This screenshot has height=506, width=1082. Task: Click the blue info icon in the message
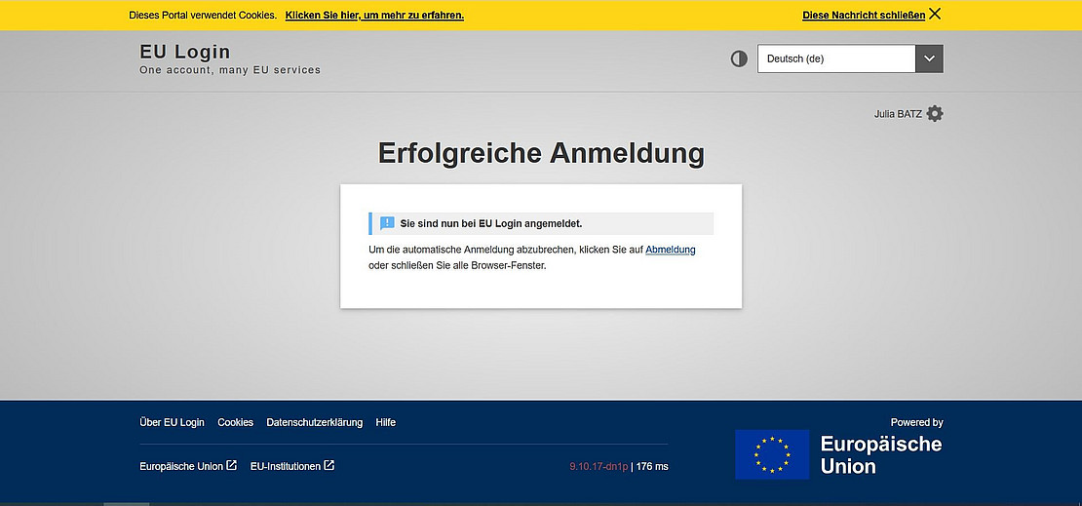[x=387, y=223]
